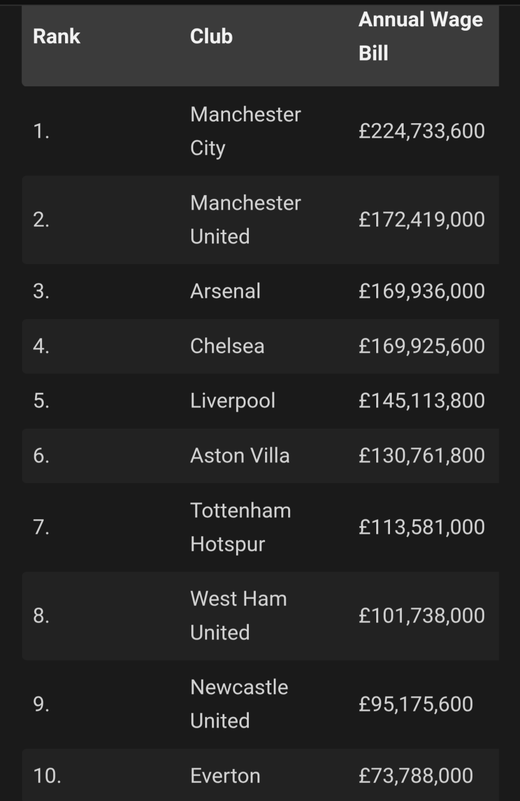Click the rank number 7.
This screenshot has width=520, height=801.
point(41,528)
